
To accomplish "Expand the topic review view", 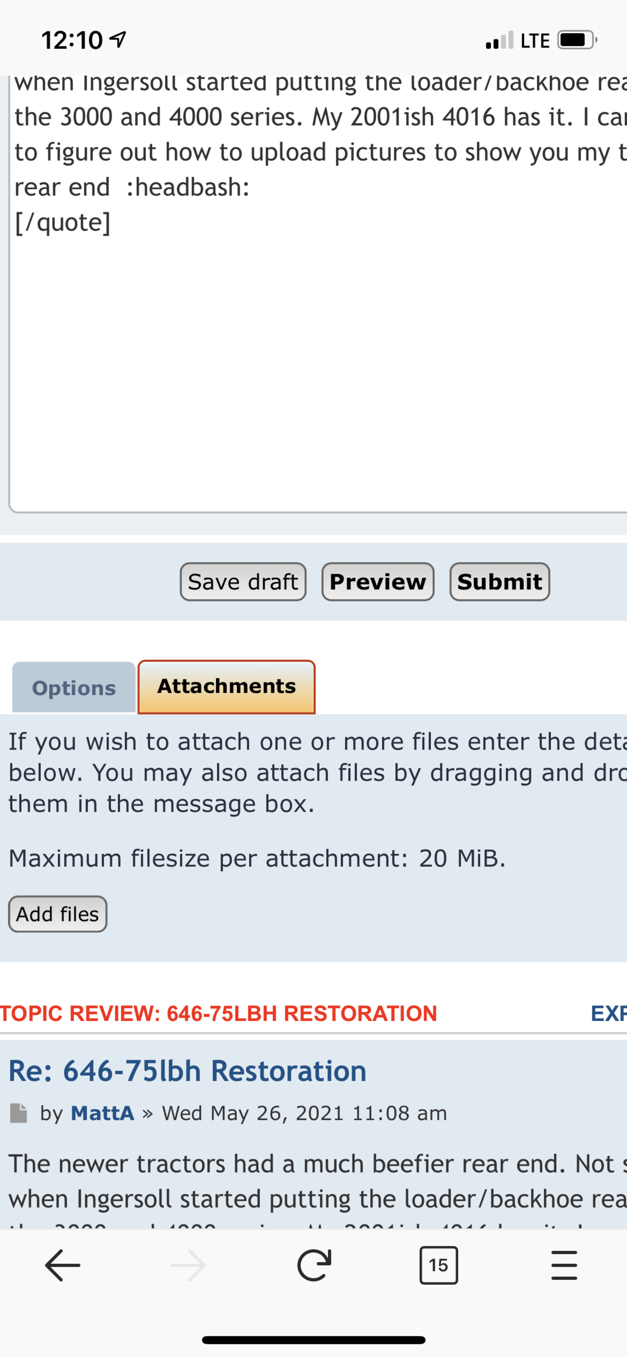I will 608,1013.
